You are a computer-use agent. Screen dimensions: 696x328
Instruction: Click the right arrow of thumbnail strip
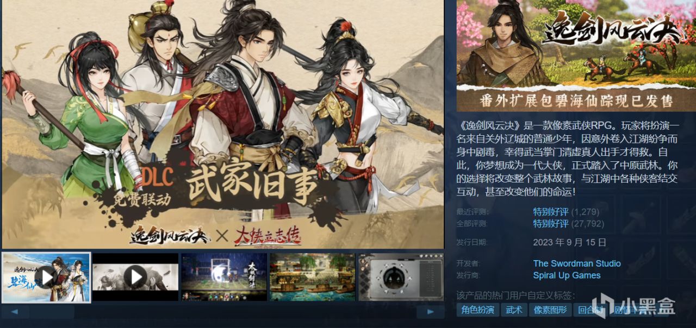click(430, 312)
